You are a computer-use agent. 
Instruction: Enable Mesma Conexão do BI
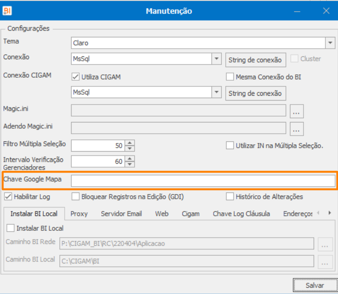(x=230, y=76)
